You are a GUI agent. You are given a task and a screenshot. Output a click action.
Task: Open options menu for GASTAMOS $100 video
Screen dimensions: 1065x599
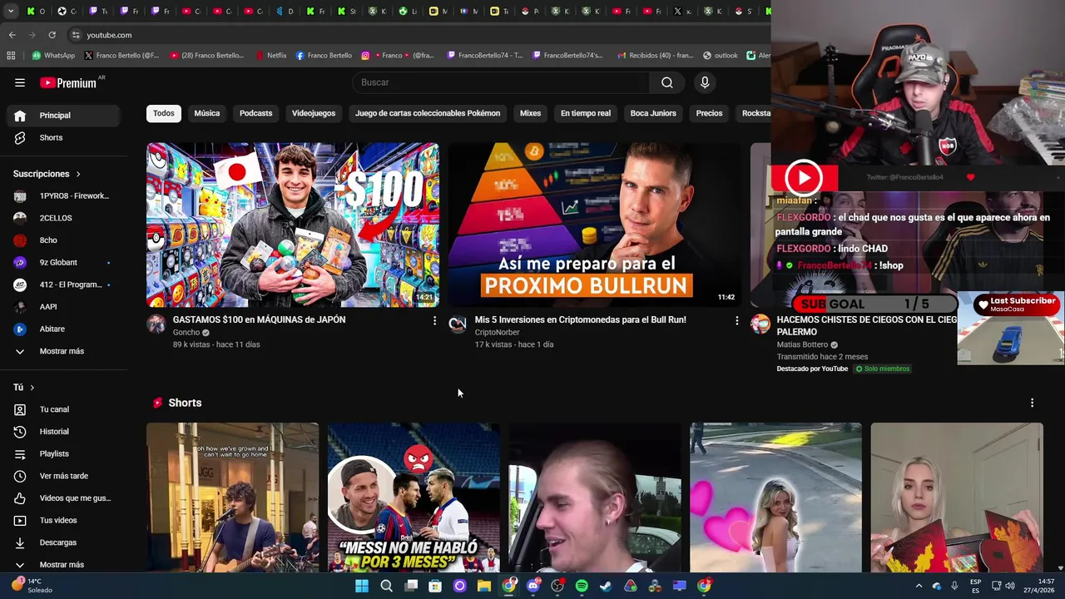click(434, 320)
